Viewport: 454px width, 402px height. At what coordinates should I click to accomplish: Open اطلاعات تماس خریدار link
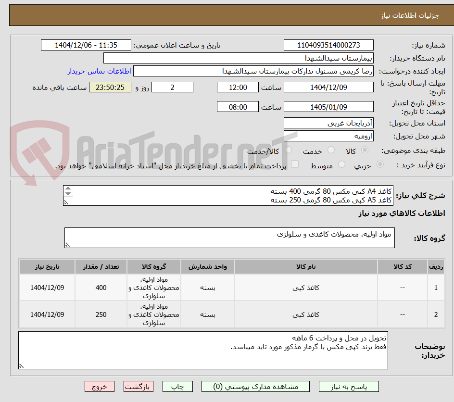coord(99,71)
